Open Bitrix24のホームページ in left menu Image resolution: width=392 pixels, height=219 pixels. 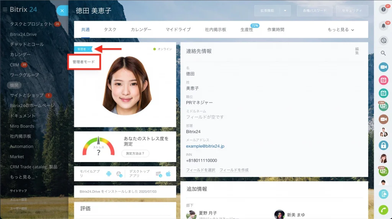coord(32,105)
